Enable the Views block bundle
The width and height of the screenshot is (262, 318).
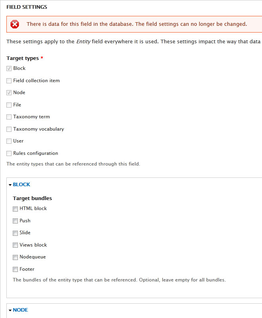click(x=15, y=245)
